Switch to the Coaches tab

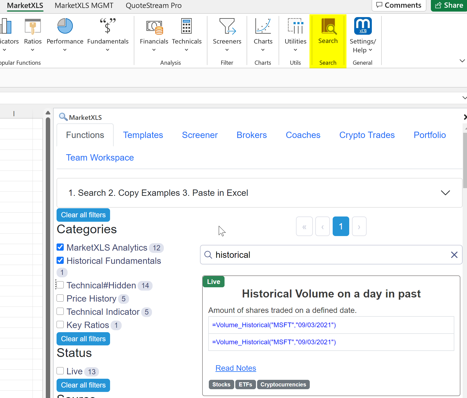coord(303,135)
